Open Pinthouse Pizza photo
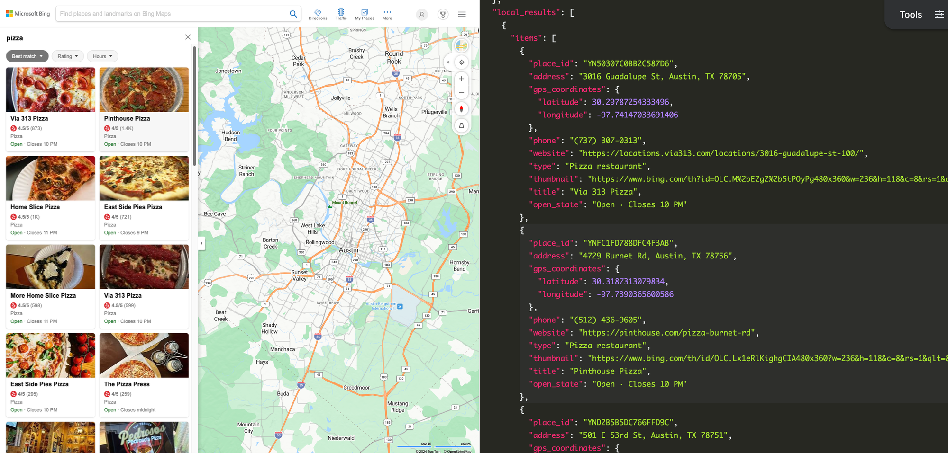The image size is (948, 453). (x=144, y=89)
